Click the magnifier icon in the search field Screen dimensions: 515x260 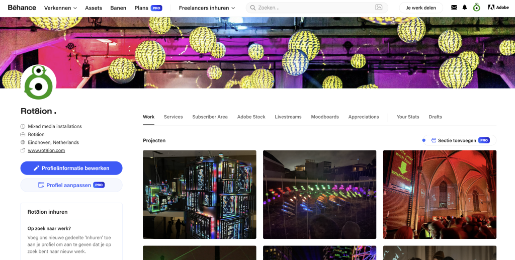point(252,8)
